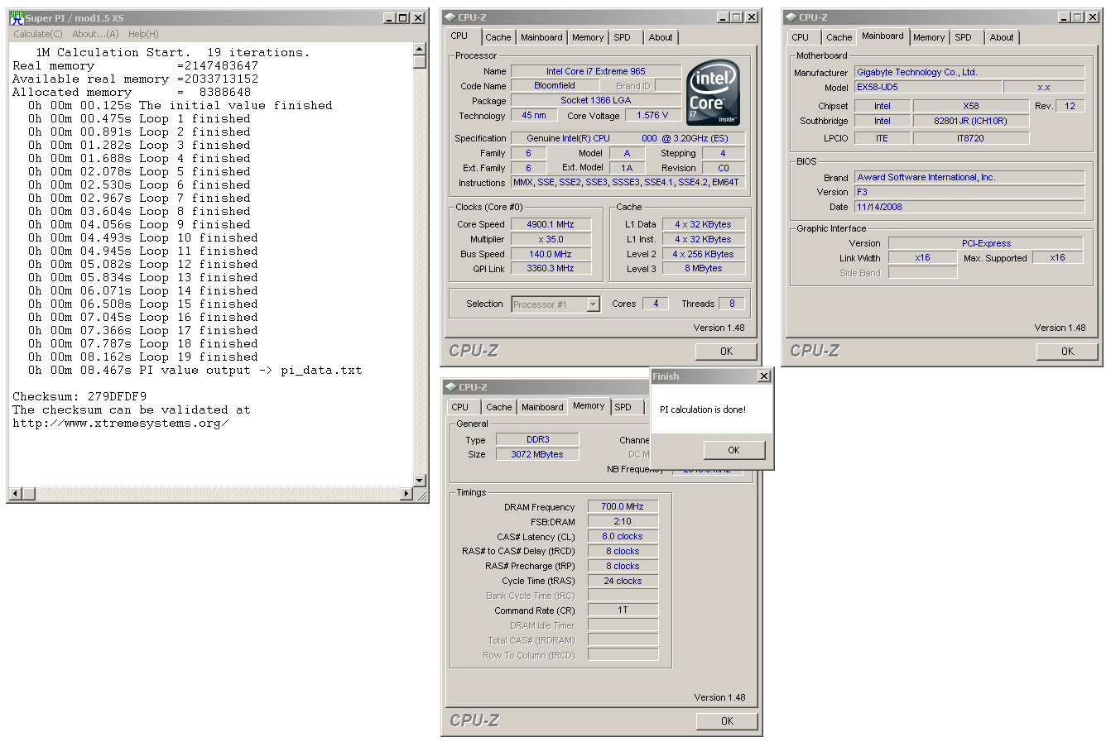Select Cache tab in Memory CPU-Z window
This screenshot has height=747, width=1111.
(498, 407)
